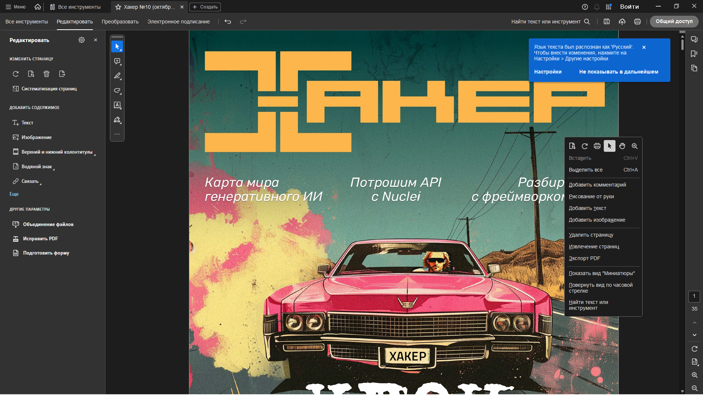The width and height of the screenshot is (703, 395).
Task: Click Настройки in language notification
Action: pyautogui.click(x=548, y=72)
